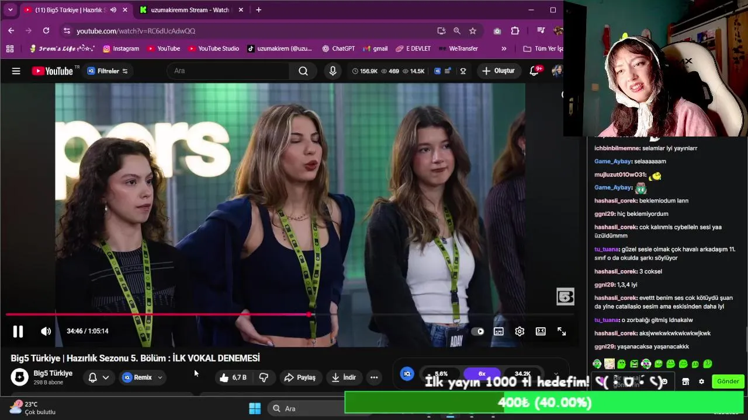The width and height of the screenshot is (748, 420).
Task: Start voice search with microphone icon
Action: [x=333, y=71]
